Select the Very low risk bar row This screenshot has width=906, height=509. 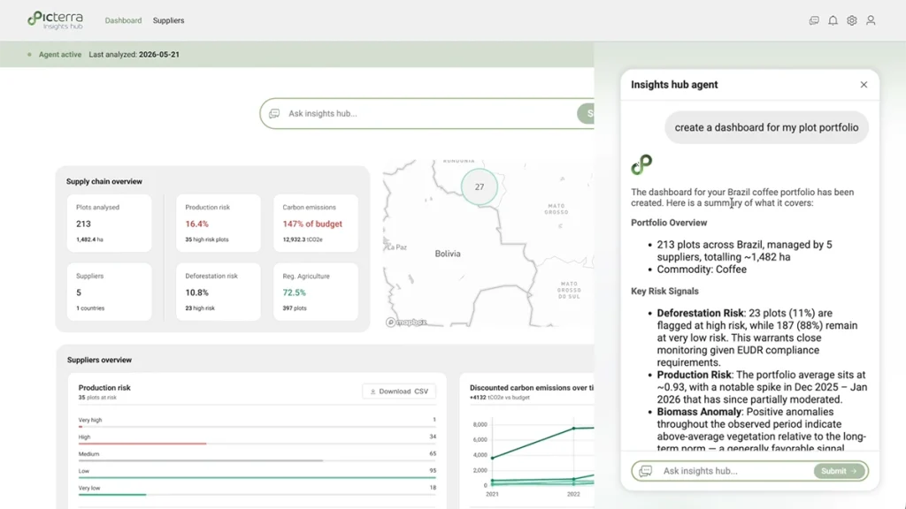point(257,490)
